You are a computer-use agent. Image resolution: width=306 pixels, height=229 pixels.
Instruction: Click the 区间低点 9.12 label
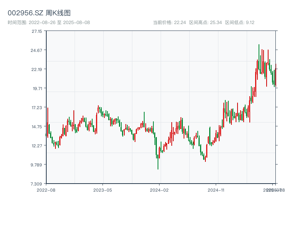[x=239, y=23]
